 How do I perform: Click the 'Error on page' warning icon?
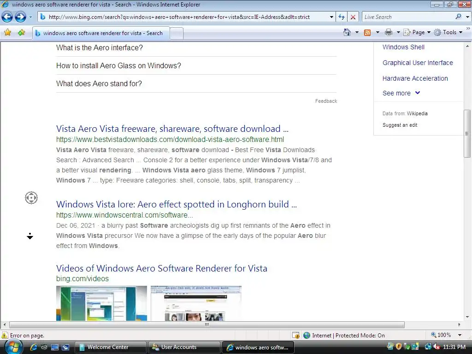[5, 336]
